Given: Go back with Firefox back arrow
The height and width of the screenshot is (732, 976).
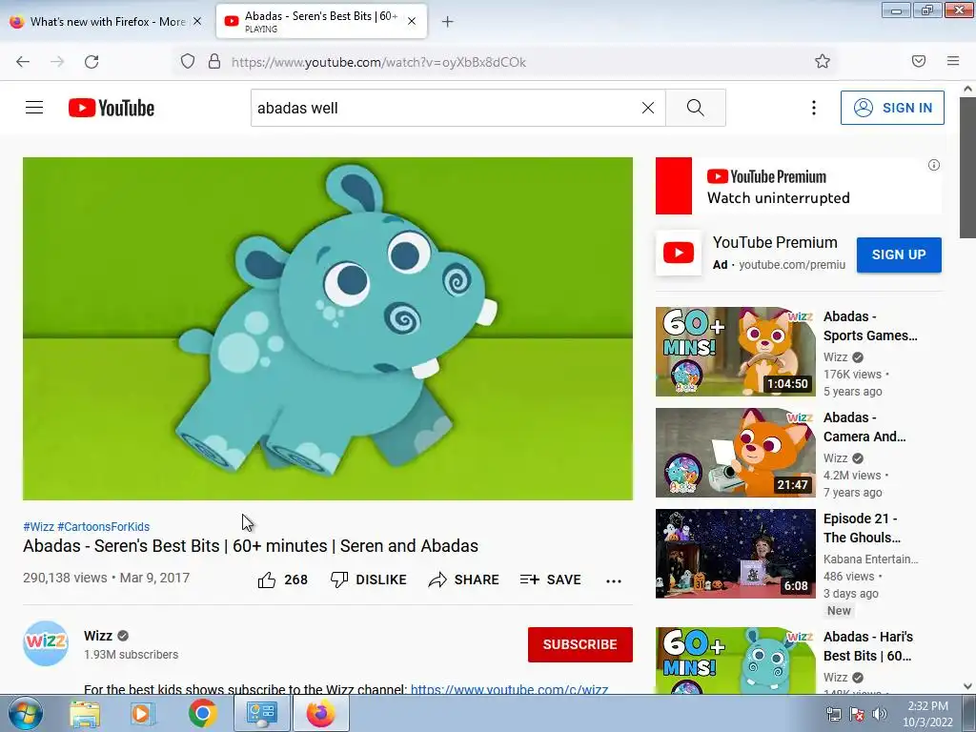Looking at the screenshot, I should point(23,62).
